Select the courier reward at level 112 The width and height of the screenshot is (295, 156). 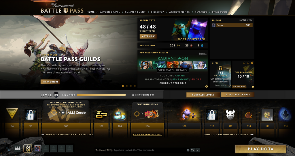[x=230, y=115]
